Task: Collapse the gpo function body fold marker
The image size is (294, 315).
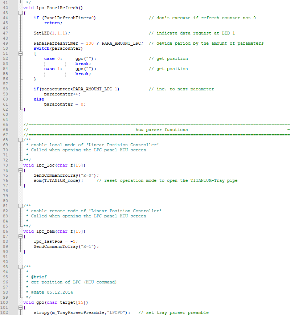Action: 20,307
